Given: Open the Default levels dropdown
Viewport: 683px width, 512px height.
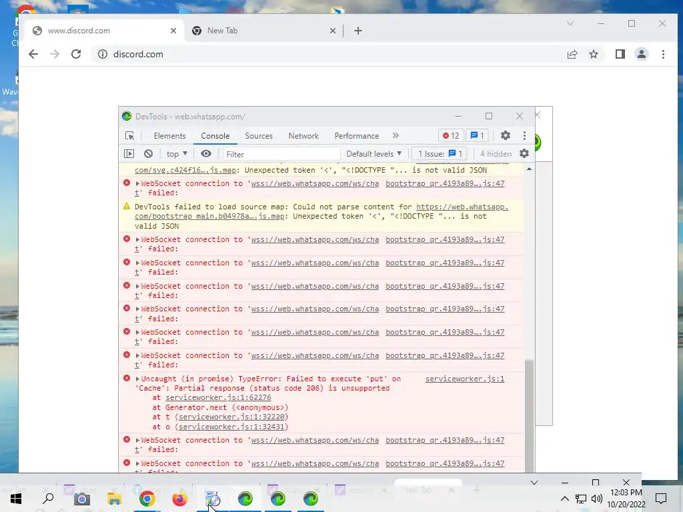Looking at the screenshot, I should coord(374,154).
